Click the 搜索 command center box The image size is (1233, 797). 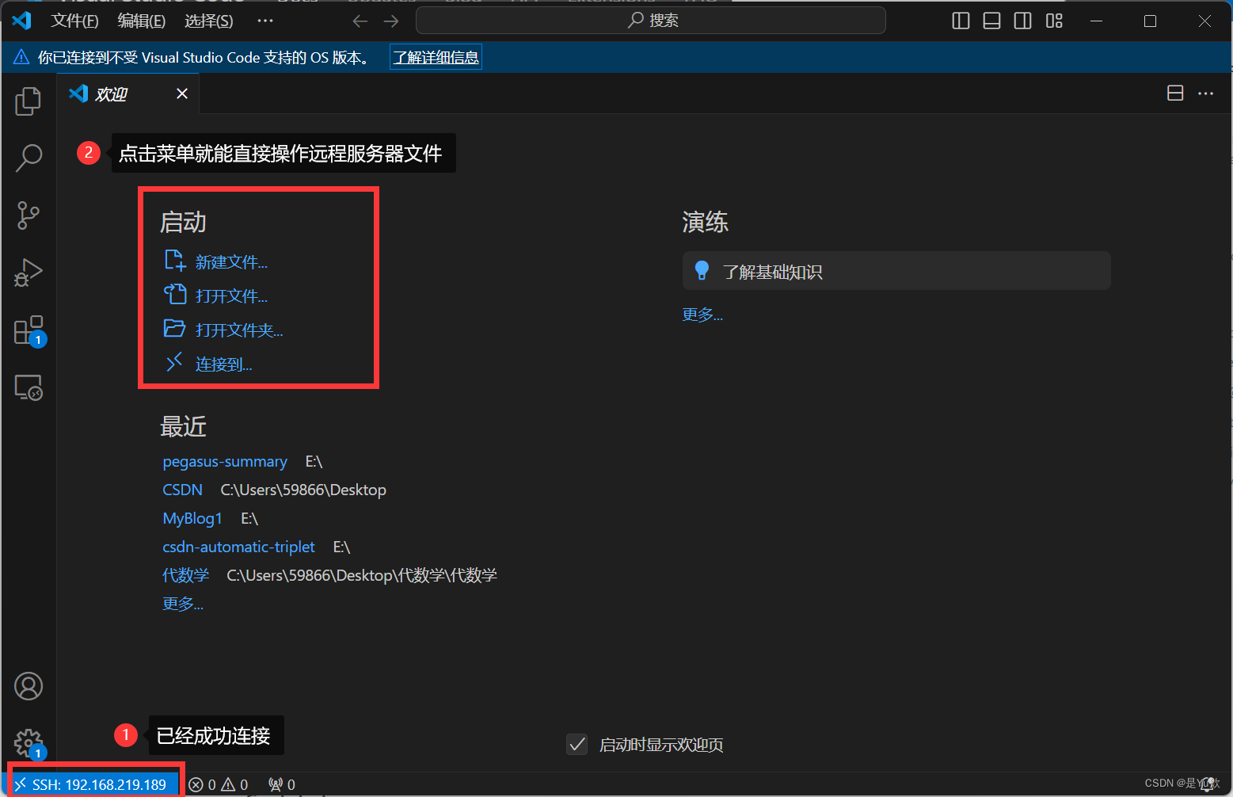click(650, 21)
